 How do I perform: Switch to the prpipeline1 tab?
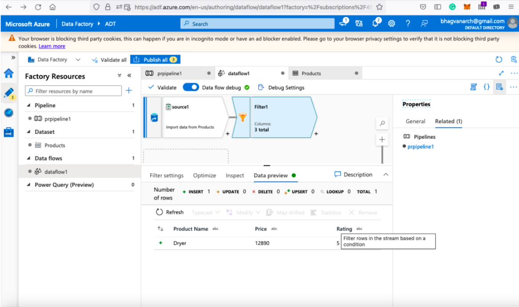click(178, 73)
